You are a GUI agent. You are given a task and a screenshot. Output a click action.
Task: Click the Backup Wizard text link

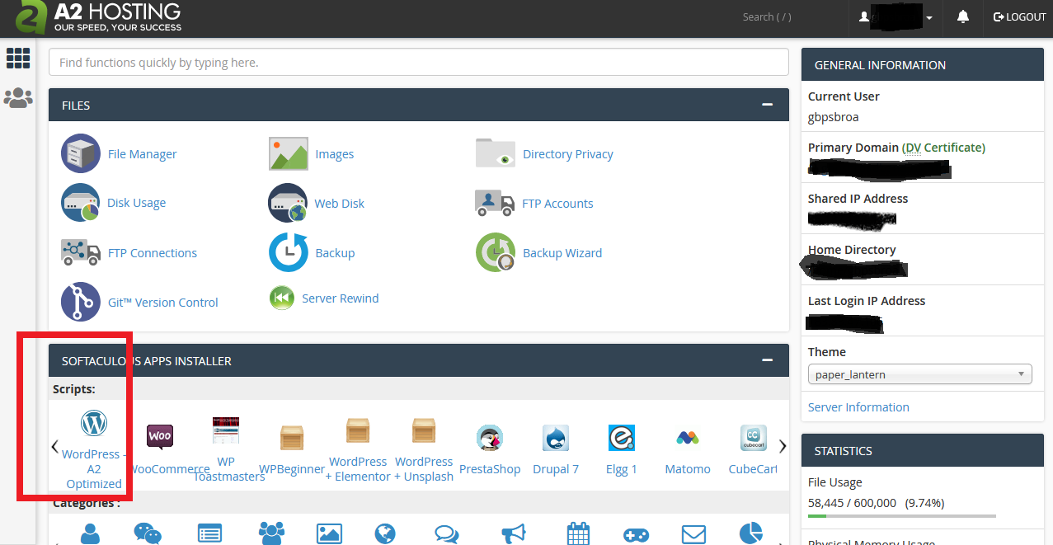click(x=562, y=253)
